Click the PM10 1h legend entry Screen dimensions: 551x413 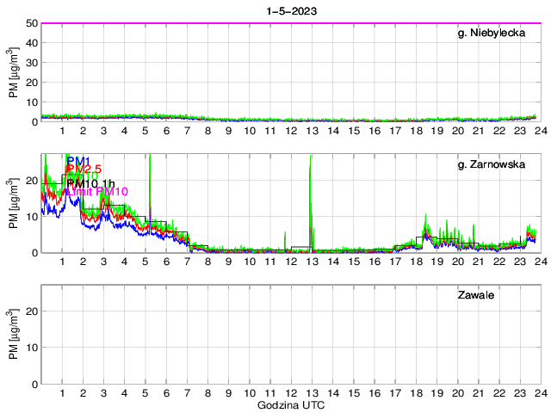coord(90,183)
